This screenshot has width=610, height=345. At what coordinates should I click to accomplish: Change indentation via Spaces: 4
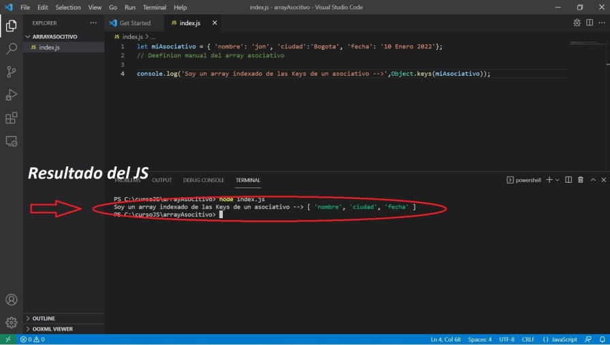pos(480,339)
